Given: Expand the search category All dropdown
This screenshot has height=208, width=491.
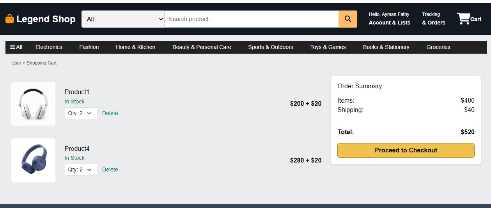Looking at the screenshot, I should (x=123, y=19).
